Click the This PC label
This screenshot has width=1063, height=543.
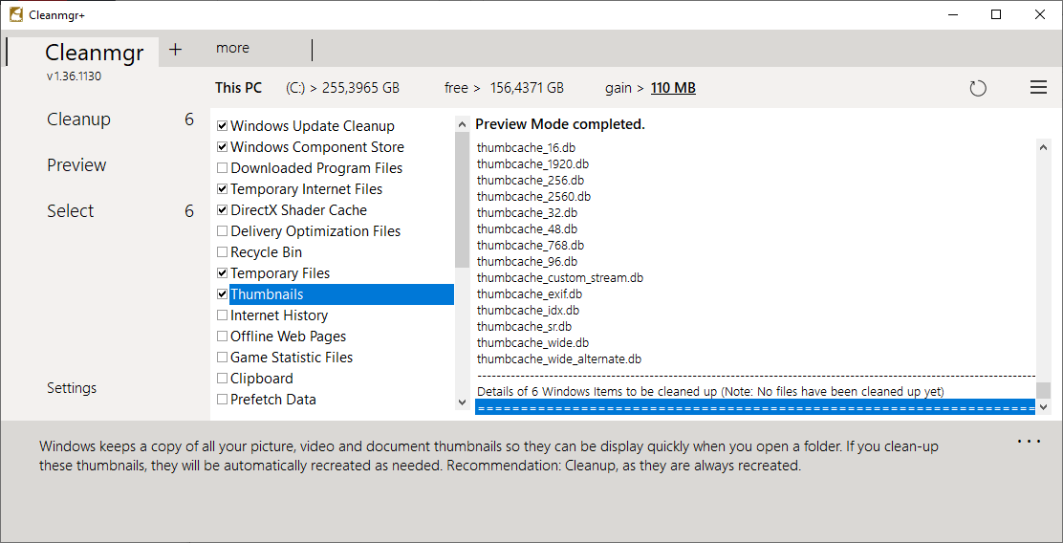tap(239, 88)
